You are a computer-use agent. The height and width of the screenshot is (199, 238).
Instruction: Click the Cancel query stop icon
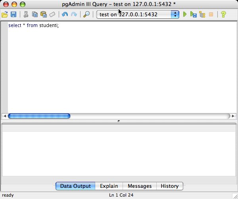tap(211, 15)
